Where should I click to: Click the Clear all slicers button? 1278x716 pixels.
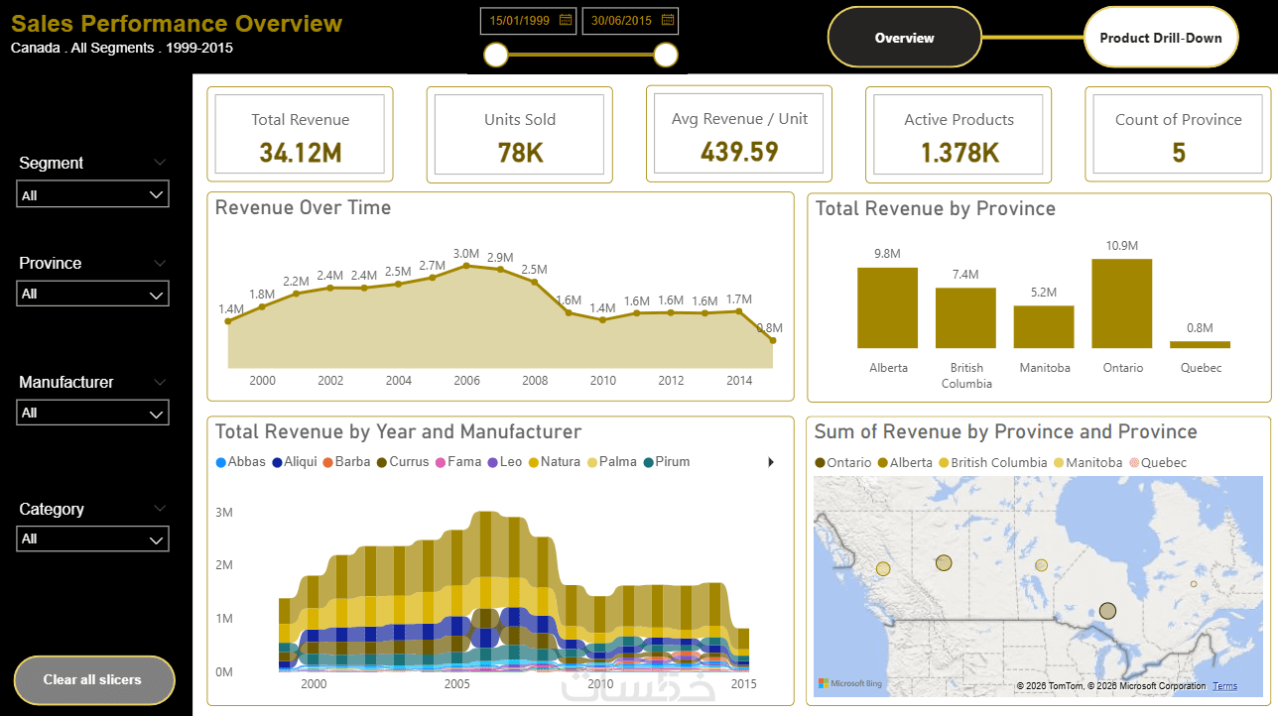(94, 680)
